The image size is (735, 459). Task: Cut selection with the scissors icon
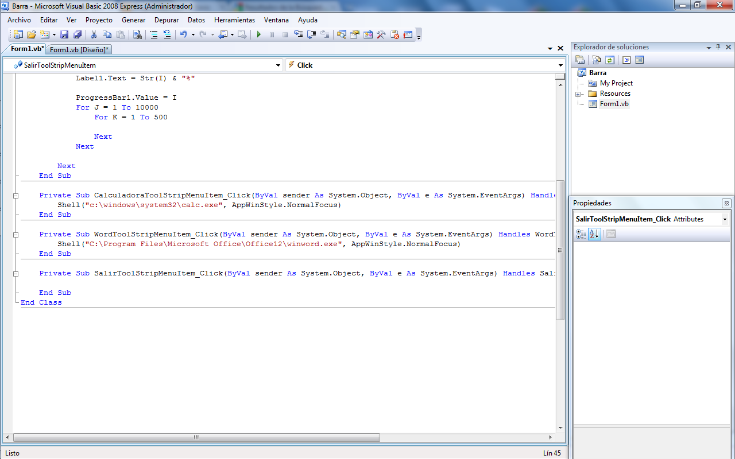94,34
